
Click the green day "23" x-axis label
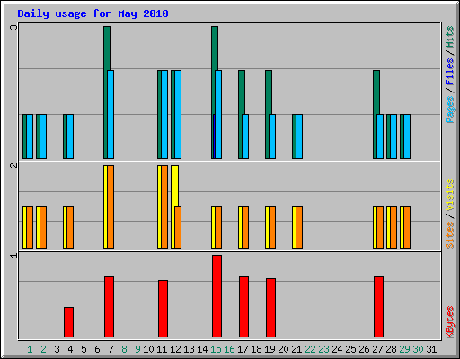(323, 349)
